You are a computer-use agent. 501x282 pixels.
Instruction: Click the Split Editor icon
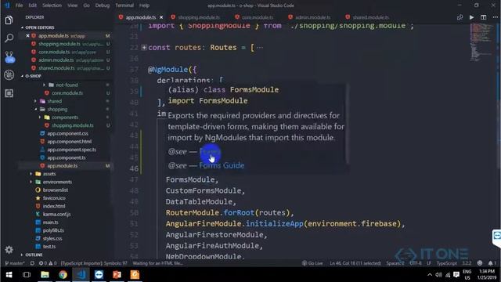[x=484, y=17]
